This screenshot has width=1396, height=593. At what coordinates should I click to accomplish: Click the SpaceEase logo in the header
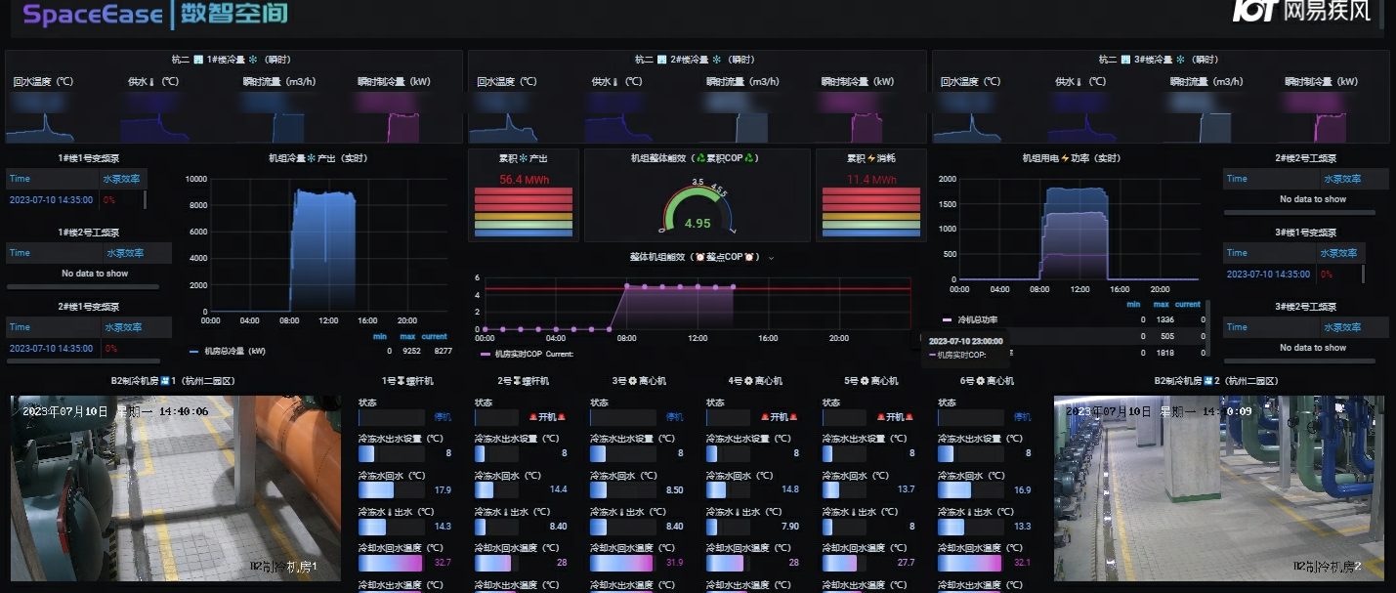[93, 14]
